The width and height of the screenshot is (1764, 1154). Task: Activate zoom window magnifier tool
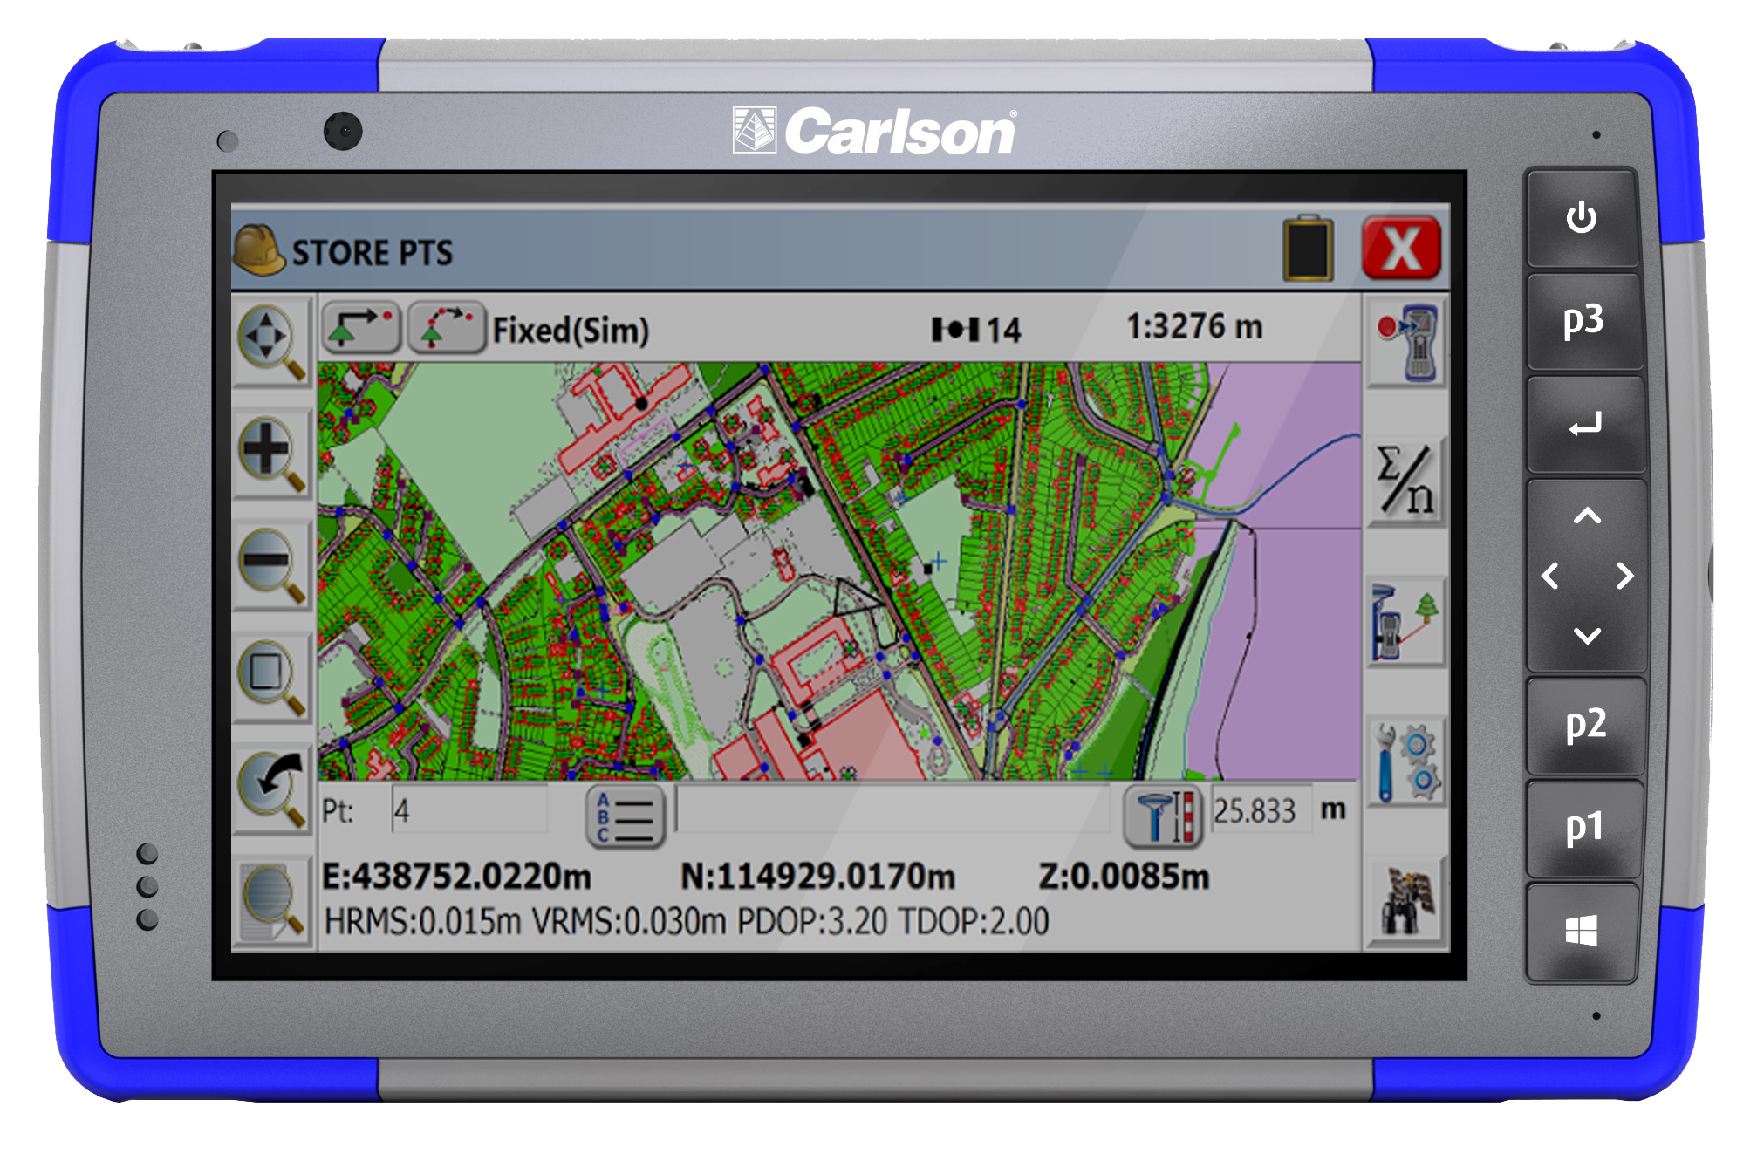coord(272,678)
